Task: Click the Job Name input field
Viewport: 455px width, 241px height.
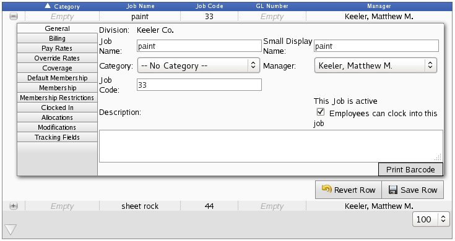Action: (199, 46)
